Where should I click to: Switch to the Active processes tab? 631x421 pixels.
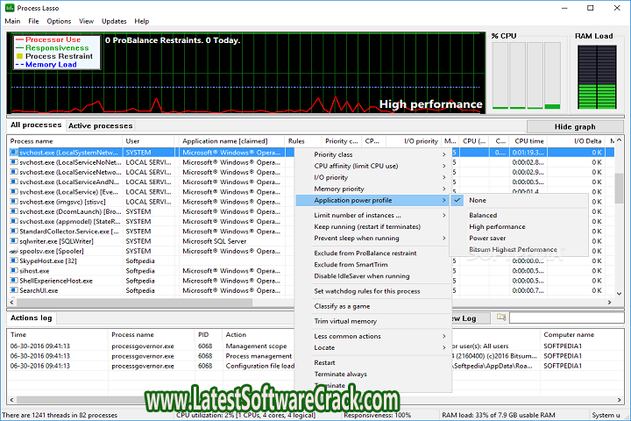point(101,125)
